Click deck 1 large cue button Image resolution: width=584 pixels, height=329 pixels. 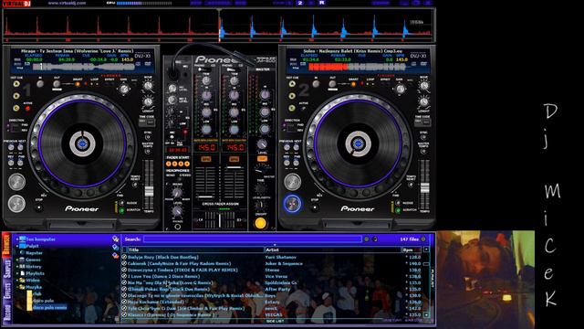pos(16,182)
